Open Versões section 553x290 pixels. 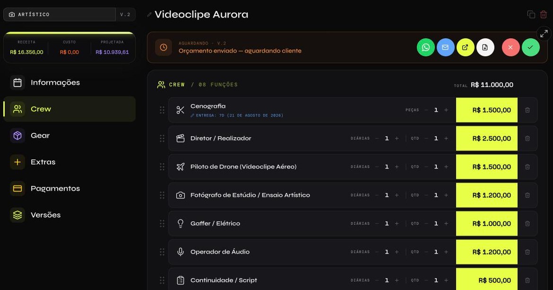69,215
